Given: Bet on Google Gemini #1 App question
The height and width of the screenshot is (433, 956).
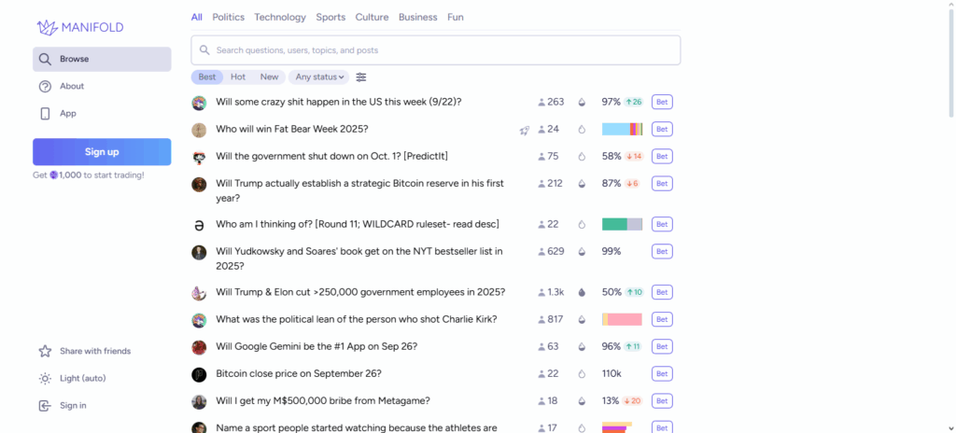Looking at the screenshot, I should point(662,346).
